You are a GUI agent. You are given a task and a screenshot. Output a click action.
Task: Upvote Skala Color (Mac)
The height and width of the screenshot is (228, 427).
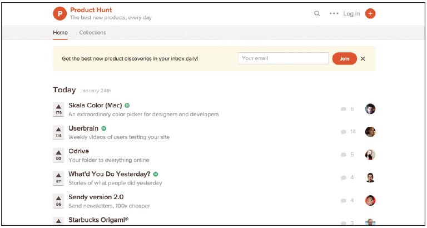pyautogui.click(x=58, y=109)
